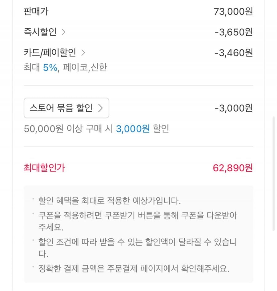Tap the 카드/페이할인 label text

point(50,53)
